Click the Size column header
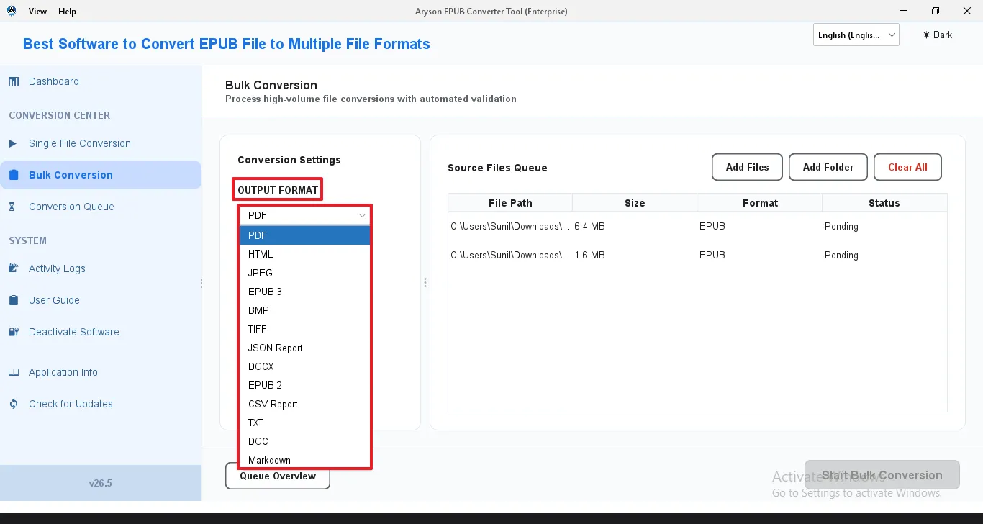 coord(635,203)
